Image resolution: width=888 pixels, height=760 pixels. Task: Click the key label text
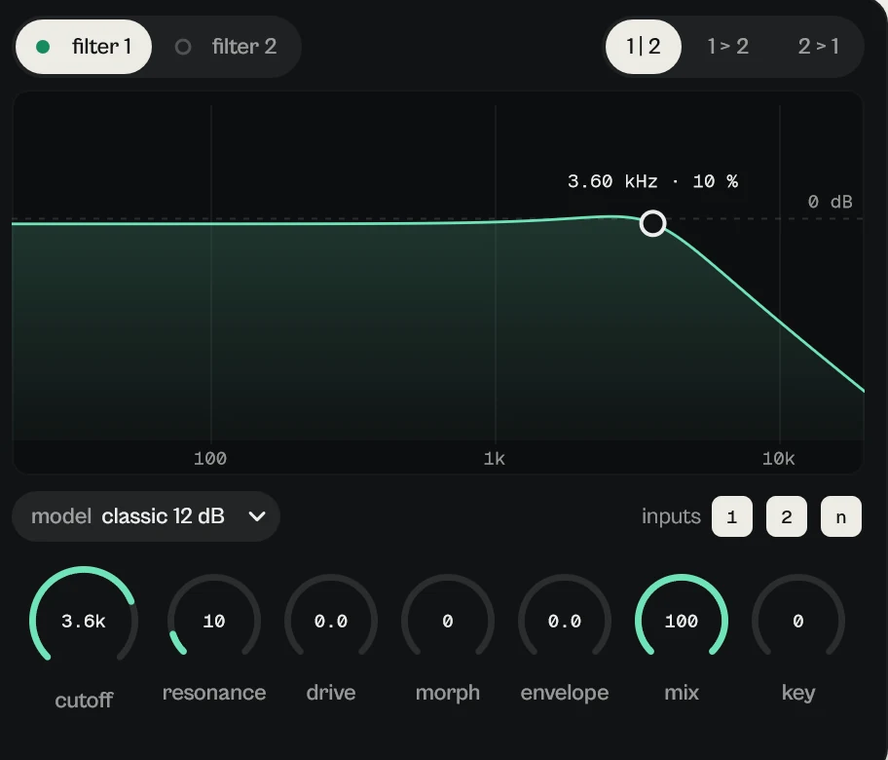[x=798, y=693]
